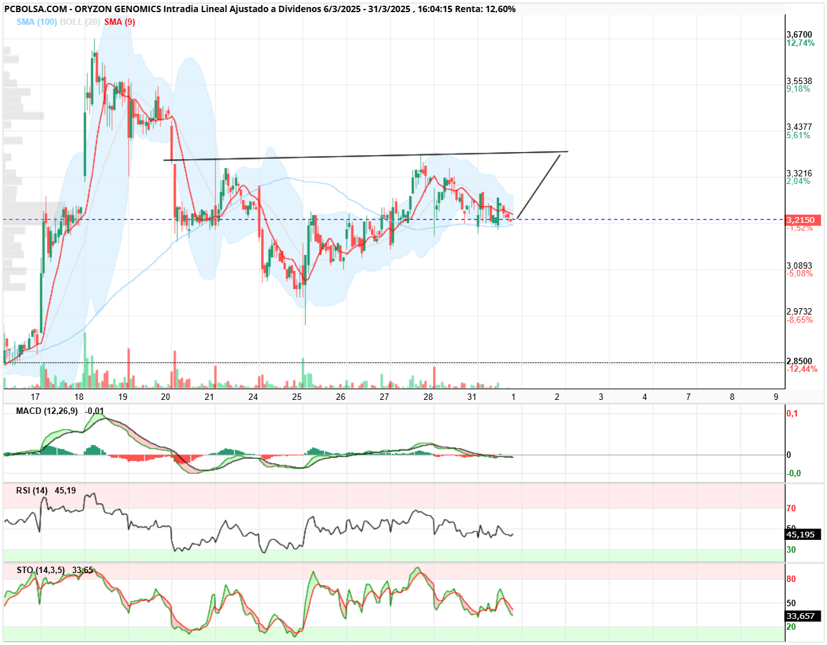Click date 24 on the time axis
Viewport: 827px width, 645px height.
tap(253, 397)
